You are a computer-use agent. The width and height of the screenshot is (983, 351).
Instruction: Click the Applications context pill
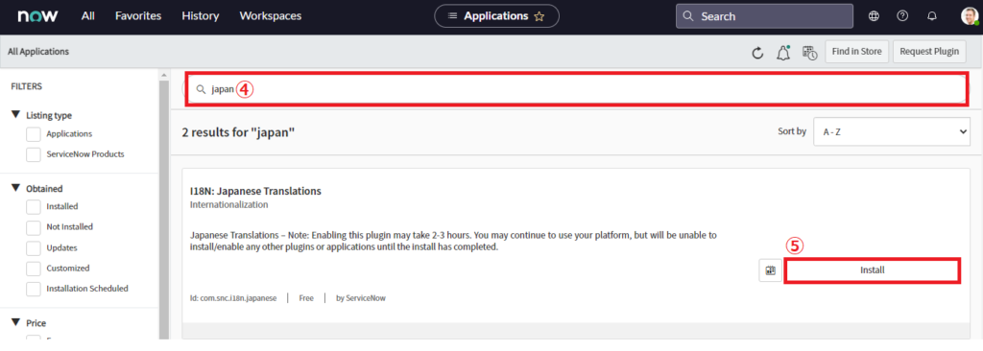click(x=496, y=16)
